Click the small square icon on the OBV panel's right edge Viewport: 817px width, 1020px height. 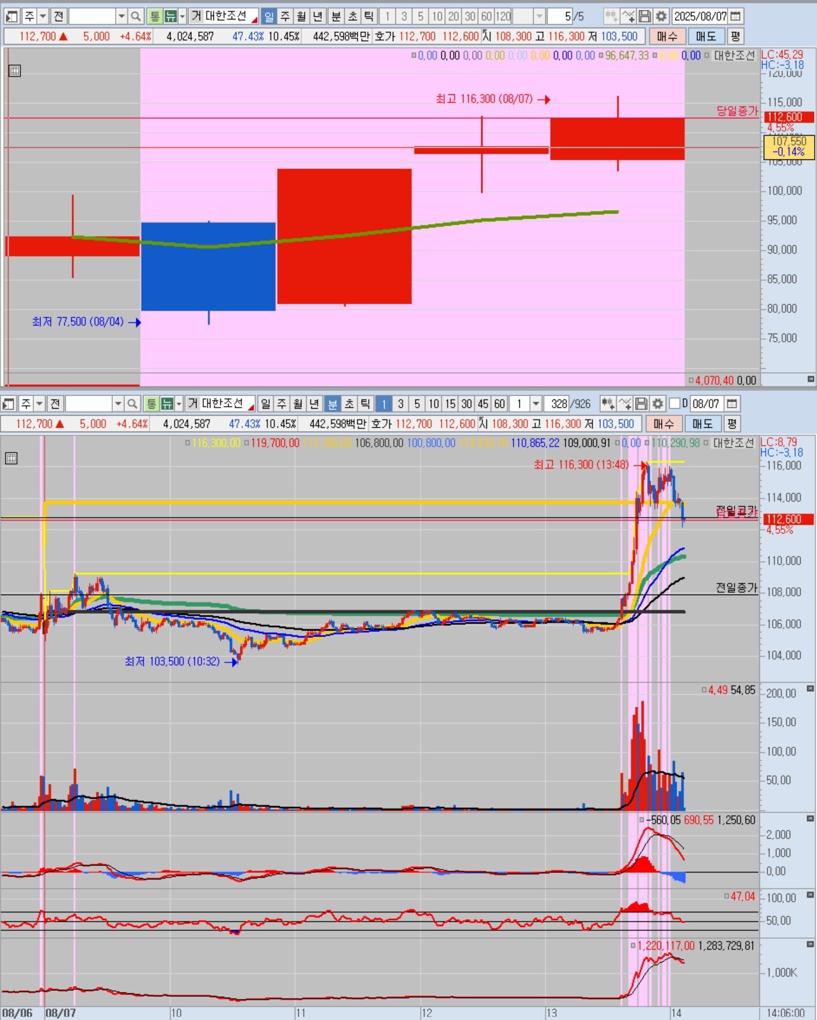click(810, 944)
